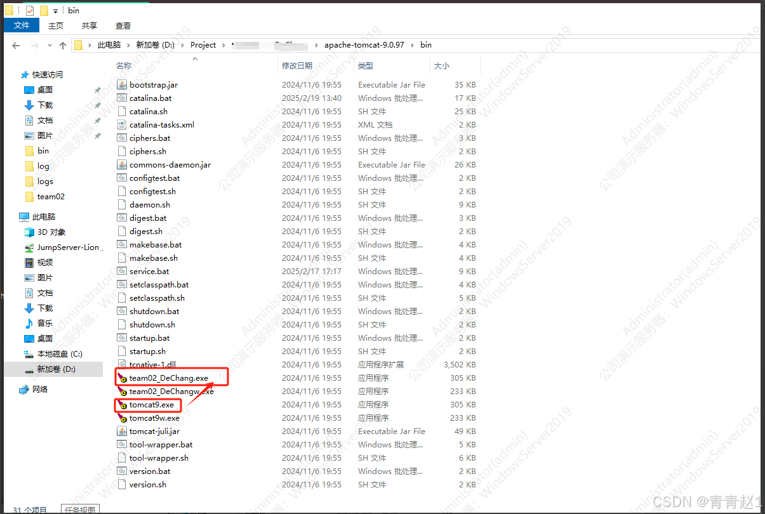This screenshot has width=765, height=514.
Task: Select the file named team02_DeChangw.exe
Action: point(171,391)
